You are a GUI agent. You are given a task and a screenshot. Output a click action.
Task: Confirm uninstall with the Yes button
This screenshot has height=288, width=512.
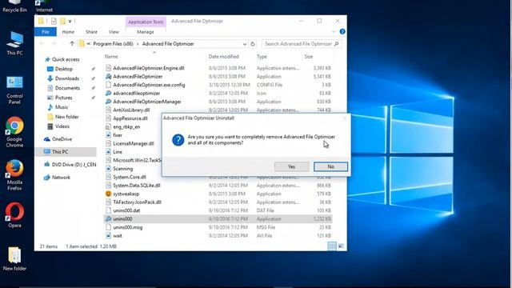(291, 166)
